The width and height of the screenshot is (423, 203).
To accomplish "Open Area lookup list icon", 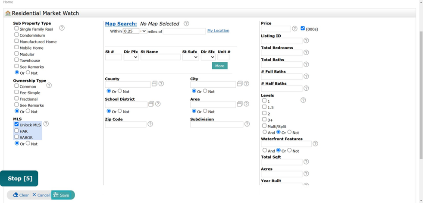I will pyautogui.click(x=240, y=104).
